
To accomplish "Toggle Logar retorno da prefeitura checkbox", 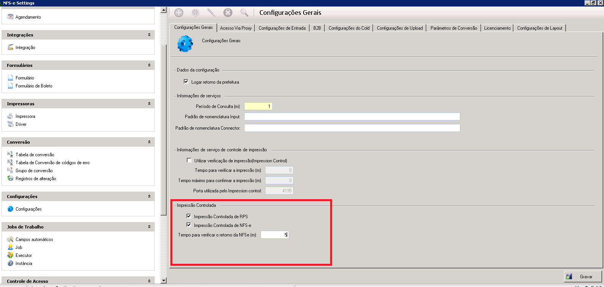I will (186, 81).
